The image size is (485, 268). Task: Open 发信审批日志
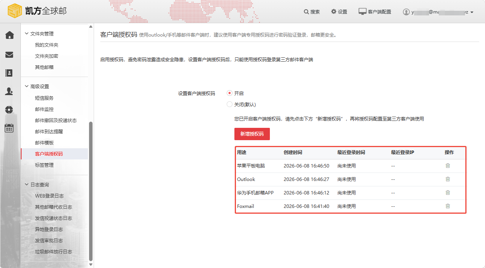(x=49, y=241)
